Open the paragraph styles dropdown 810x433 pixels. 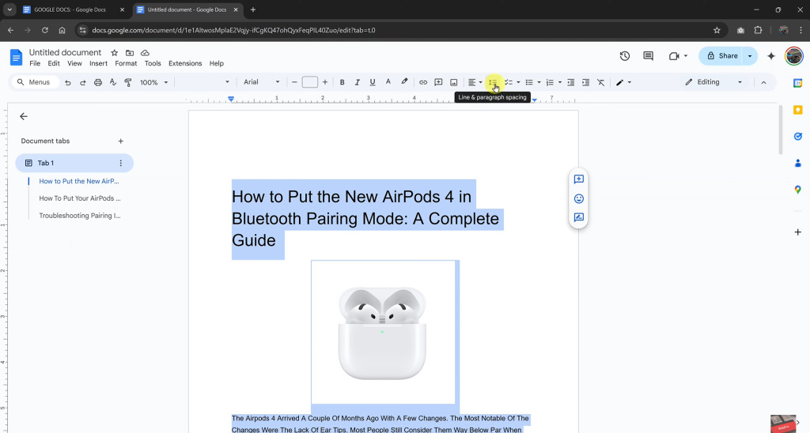point(204,83)
